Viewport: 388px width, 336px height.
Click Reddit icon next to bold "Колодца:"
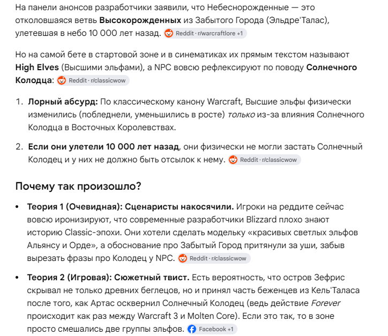tap(62, 80)
